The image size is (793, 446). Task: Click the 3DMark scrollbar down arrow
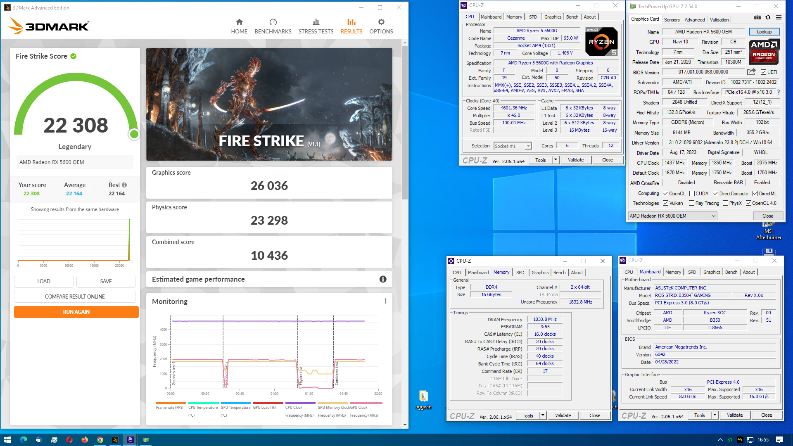[x=405, y=425]
